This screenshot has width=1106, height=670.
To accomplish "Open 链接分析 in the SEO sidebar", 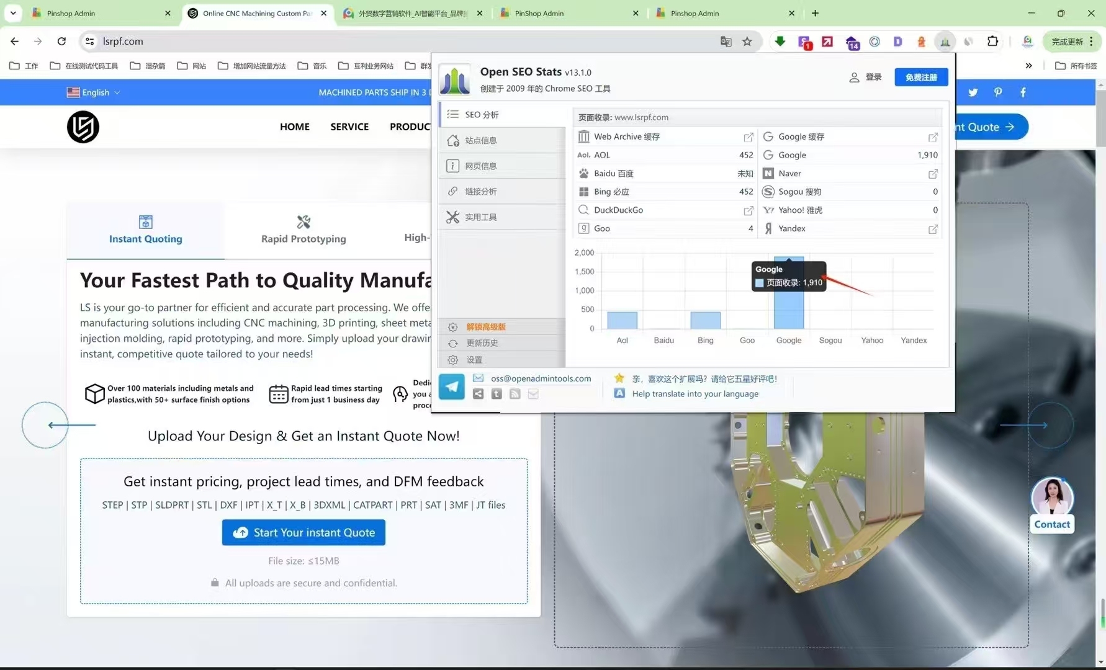I will click(481, 192).
